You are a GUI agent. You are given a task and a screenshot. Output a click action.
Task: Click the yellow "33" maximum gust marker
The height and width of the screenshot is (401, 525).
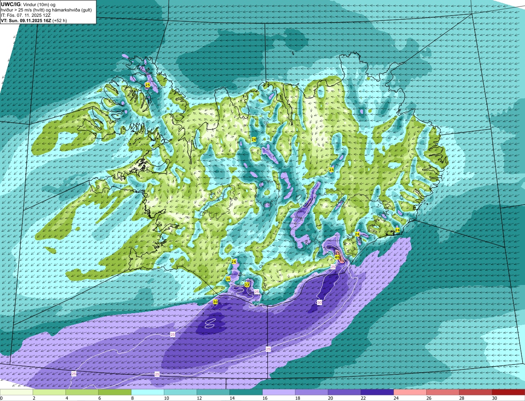pyautogui.click(x=247, y=284)
